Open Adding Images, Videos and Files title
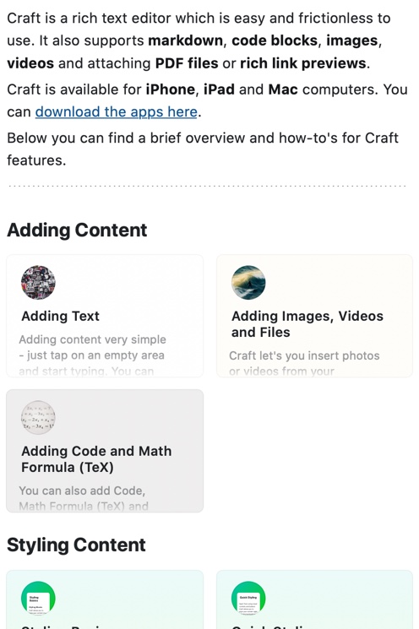 click(x=307, y=324)
